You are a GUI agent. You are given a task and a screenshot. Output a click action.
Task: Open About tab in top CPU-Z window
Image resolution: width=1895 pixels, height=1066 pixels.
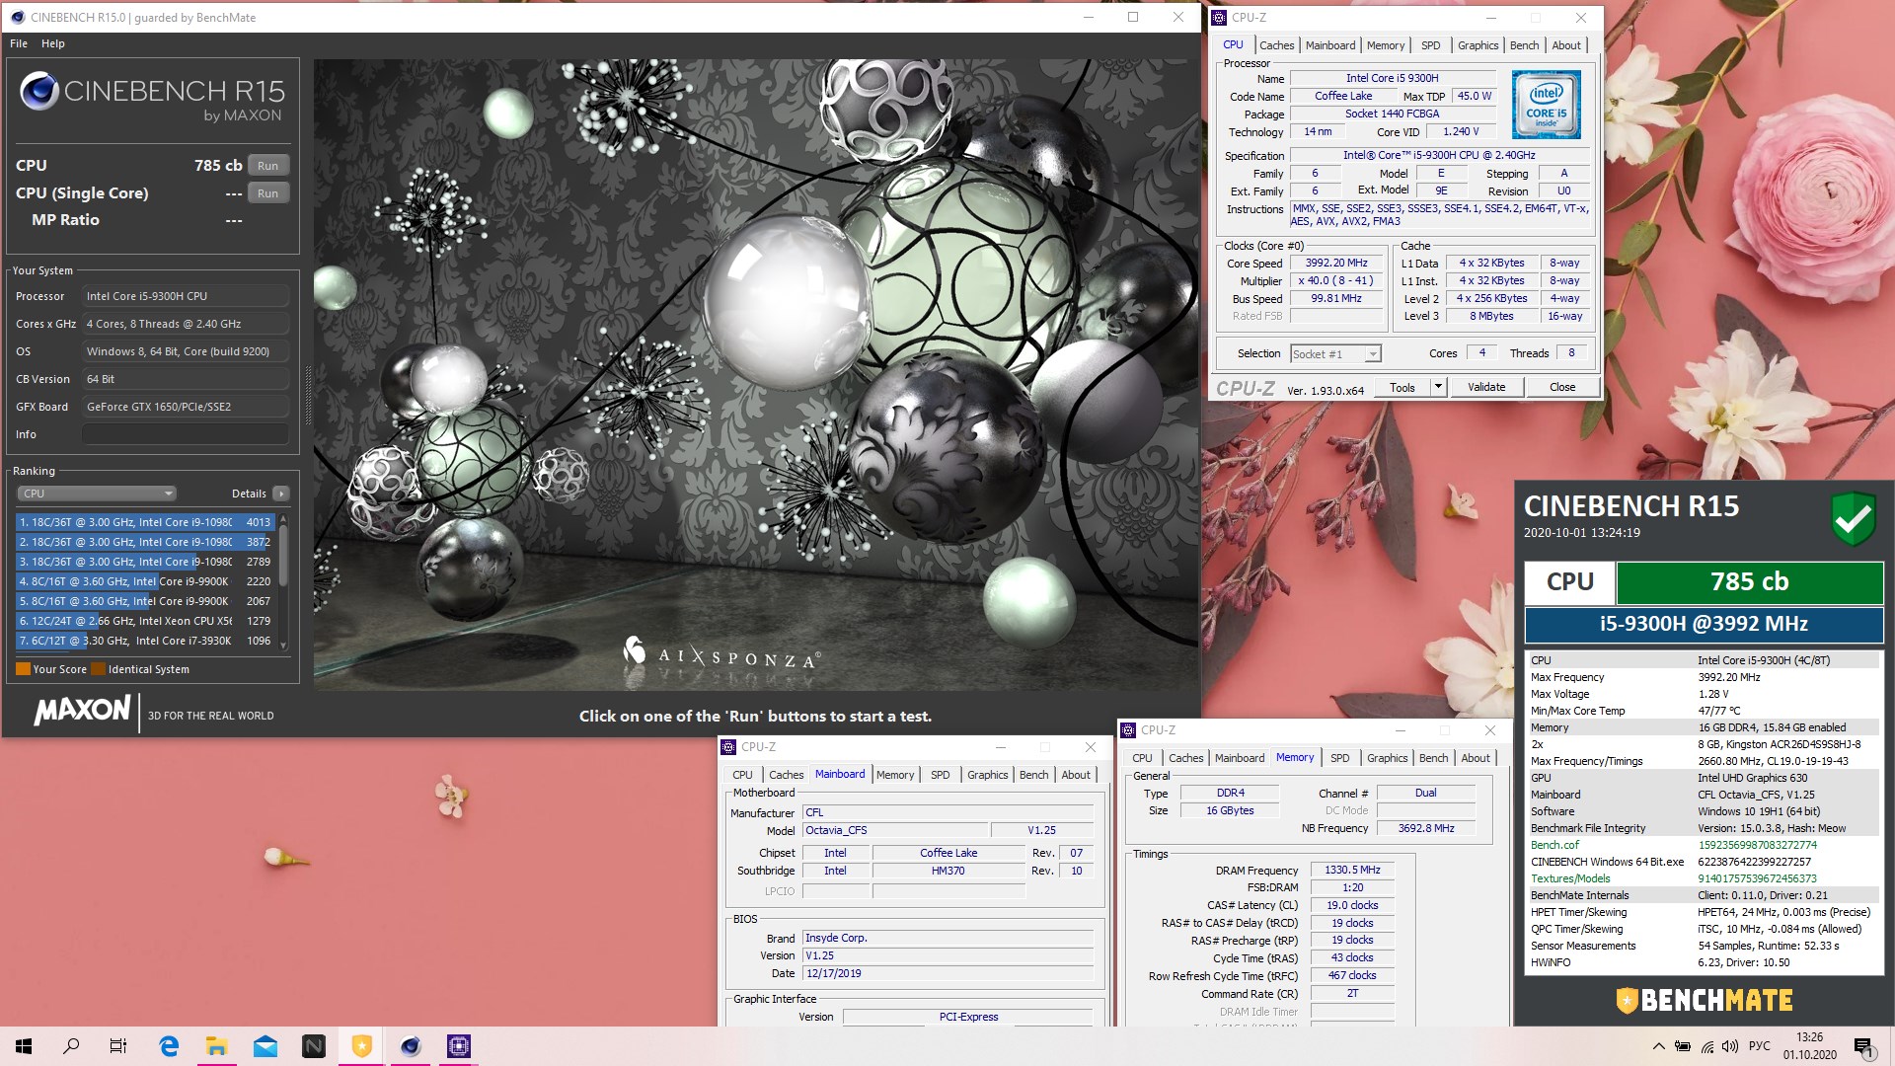coord(1565,45)
